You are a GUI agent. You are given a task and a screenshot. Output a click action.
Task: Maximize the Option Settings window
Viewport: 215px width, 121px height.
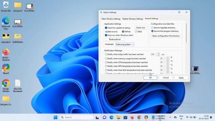pyautogui.click(x=179, y=12)
